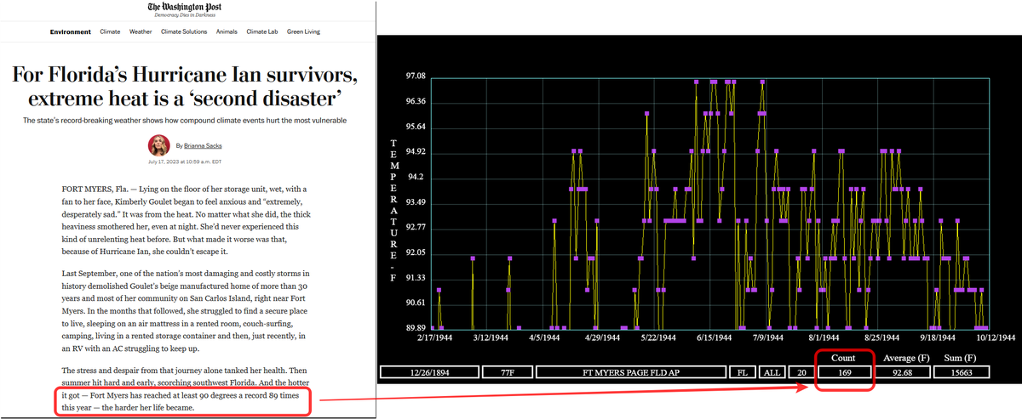Screen dimensions: 1022x419
Task: Open the Brianna Sacks author link
Action: tap(203, 145)
